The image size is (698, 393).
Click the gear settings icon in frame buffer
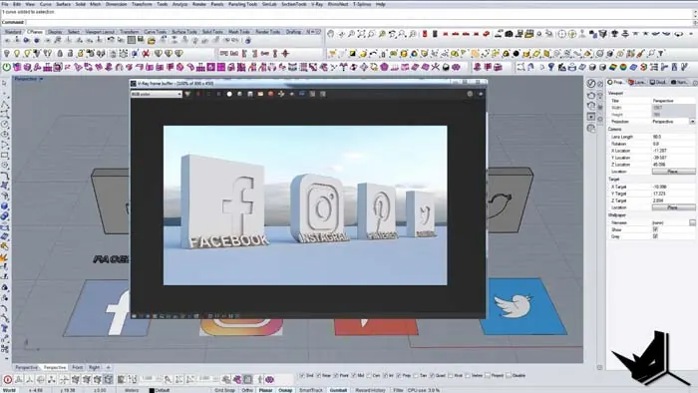click(x=470, y=94)
